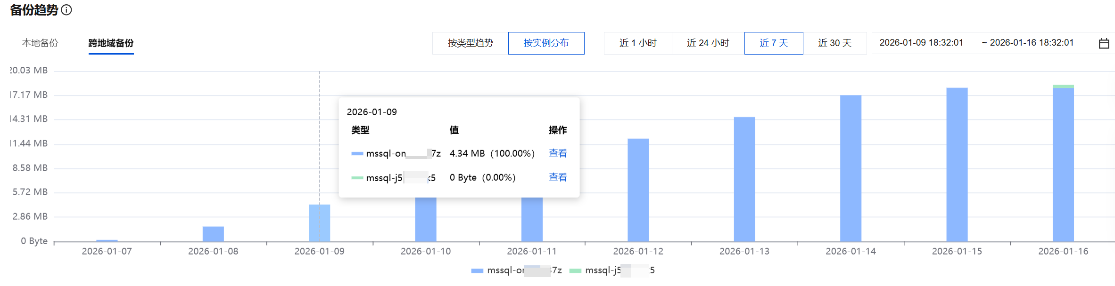Set time range to 近 1 小时
The image size is (1115, 286).
[x=638, y=43]
